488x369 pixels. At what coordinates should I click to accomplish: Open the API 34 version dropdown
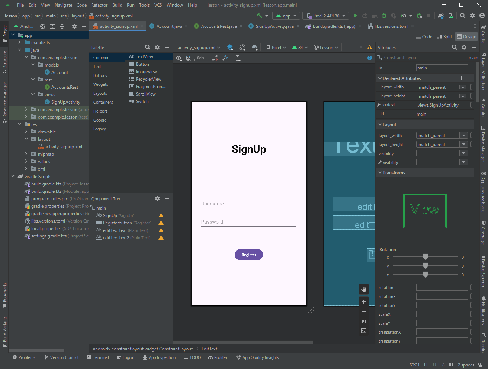300,47
